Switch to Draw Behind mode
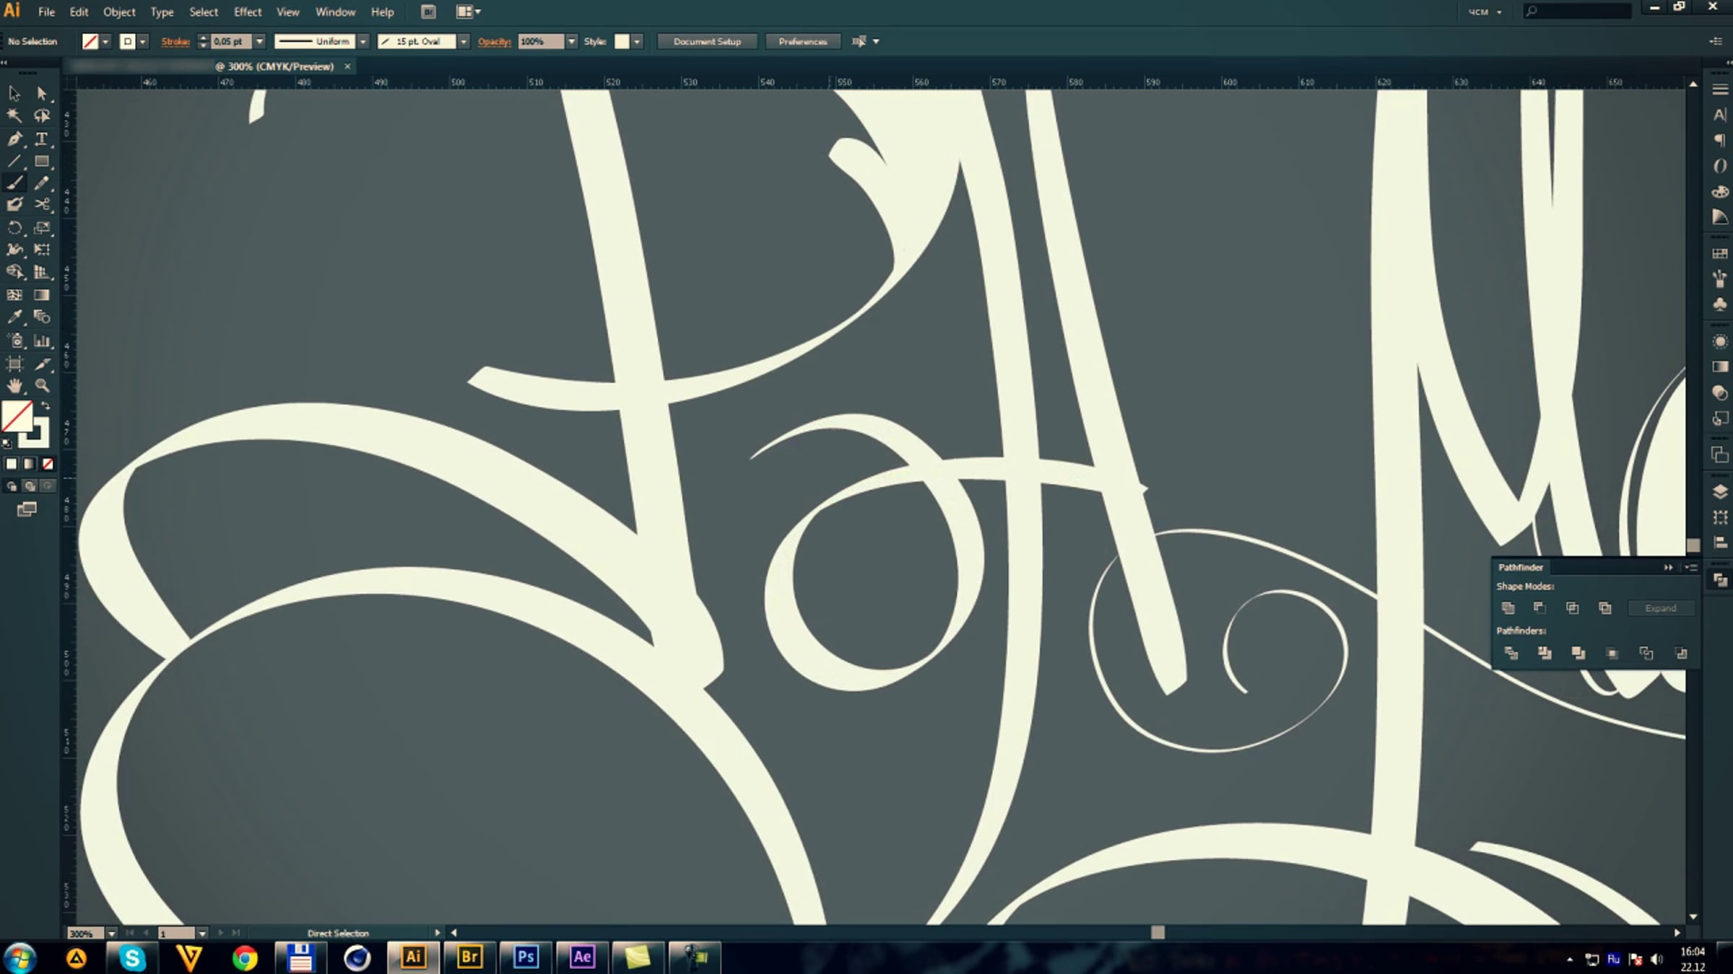 coord(30,486)
